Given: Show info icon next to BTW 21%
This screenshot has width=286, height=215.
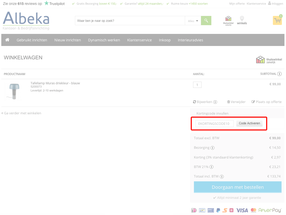Looking at the screenshot, I should (211, 167).
